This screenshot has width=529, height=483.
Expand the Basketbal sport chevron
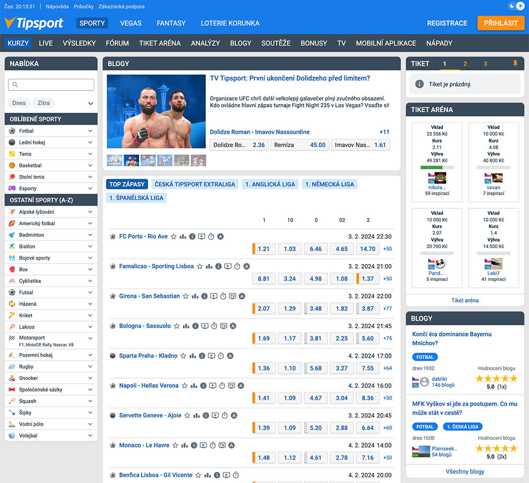pyautogui.click(x=90, y=165)
